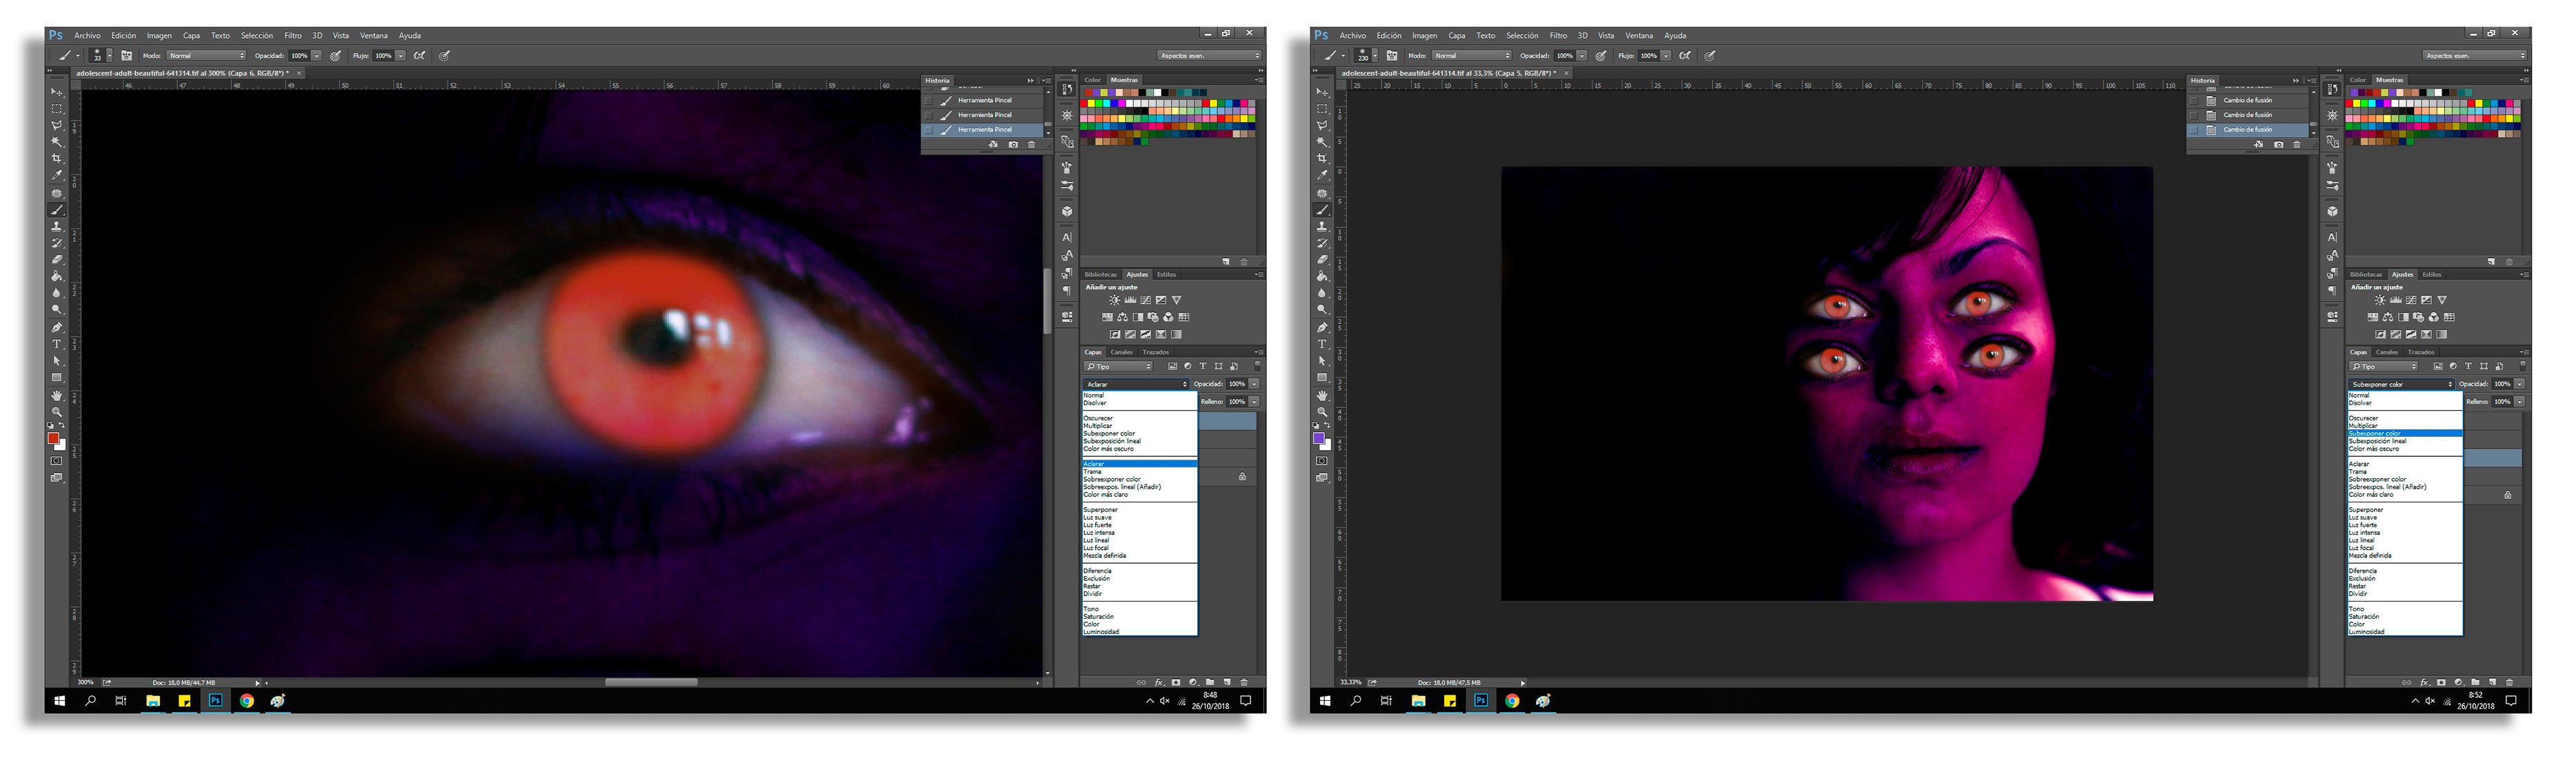Open Capa menu in right Photoshop window
The width and height of the screenshot is (2576, 758).
(1457, 35)
